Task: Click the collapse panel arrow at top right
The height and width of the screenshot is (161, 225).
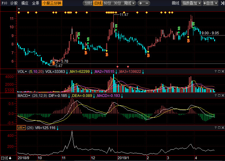Action: (x=223, y=3)
